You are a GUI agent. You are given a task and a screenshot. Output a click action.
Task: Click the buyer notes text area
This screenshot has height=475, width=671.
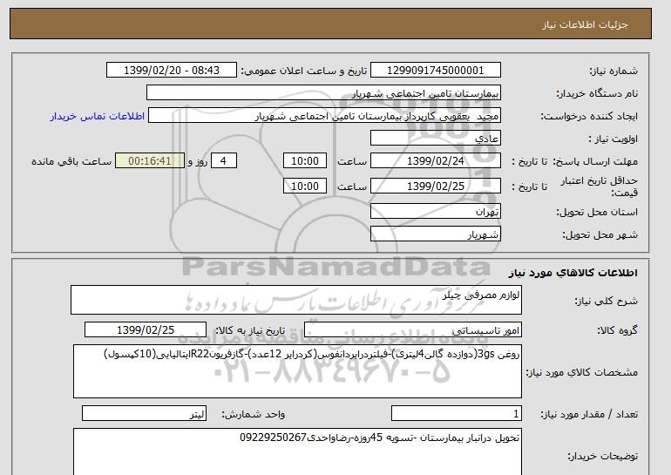click(297, 451)
